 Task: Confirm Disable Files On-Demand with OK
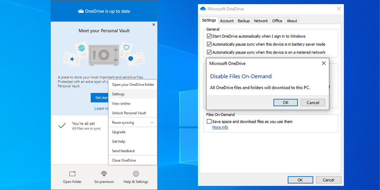coord(286,103)
